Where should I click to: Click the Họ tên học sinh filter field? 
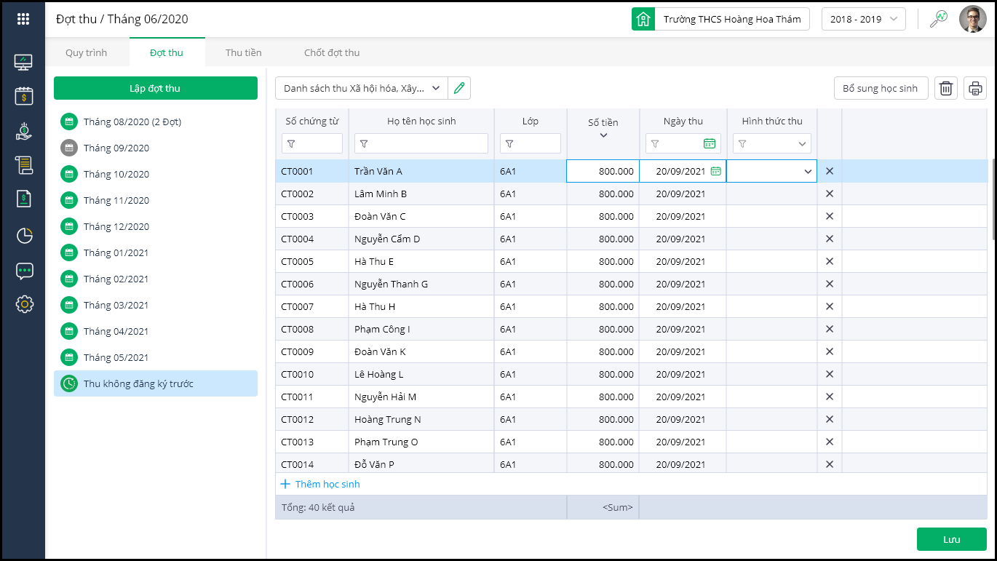click(x=421, y=143)
